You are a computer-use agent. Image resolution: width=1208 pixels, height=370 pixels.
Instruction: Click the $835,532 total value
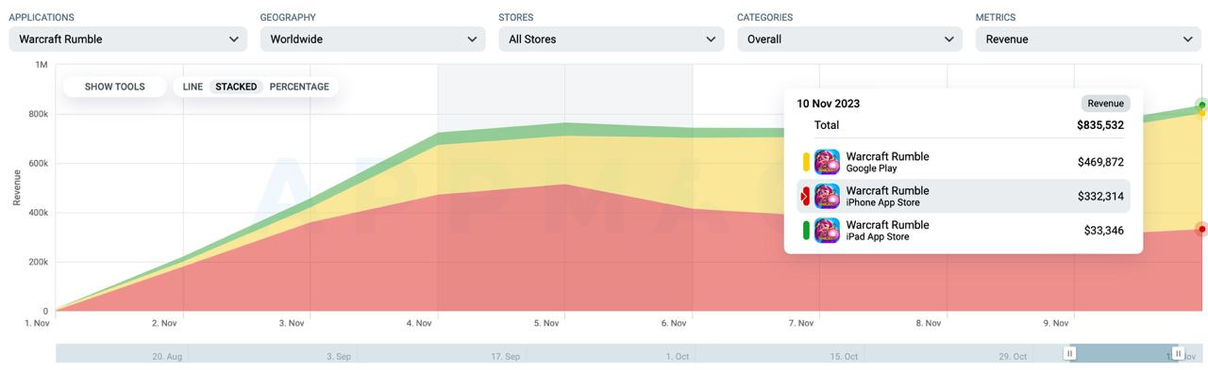pyautogui.click(x=1100, y=125)
